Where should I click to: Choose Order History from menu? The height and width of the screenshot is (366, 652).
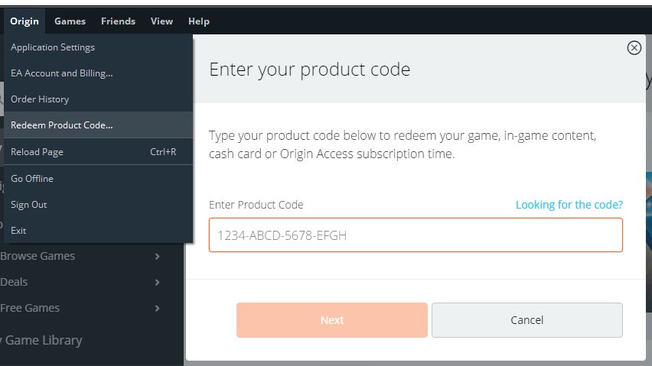40,99
